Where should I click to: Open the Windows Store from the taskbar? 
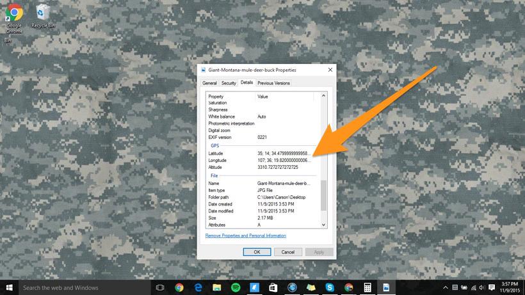[x=273, y=288]
